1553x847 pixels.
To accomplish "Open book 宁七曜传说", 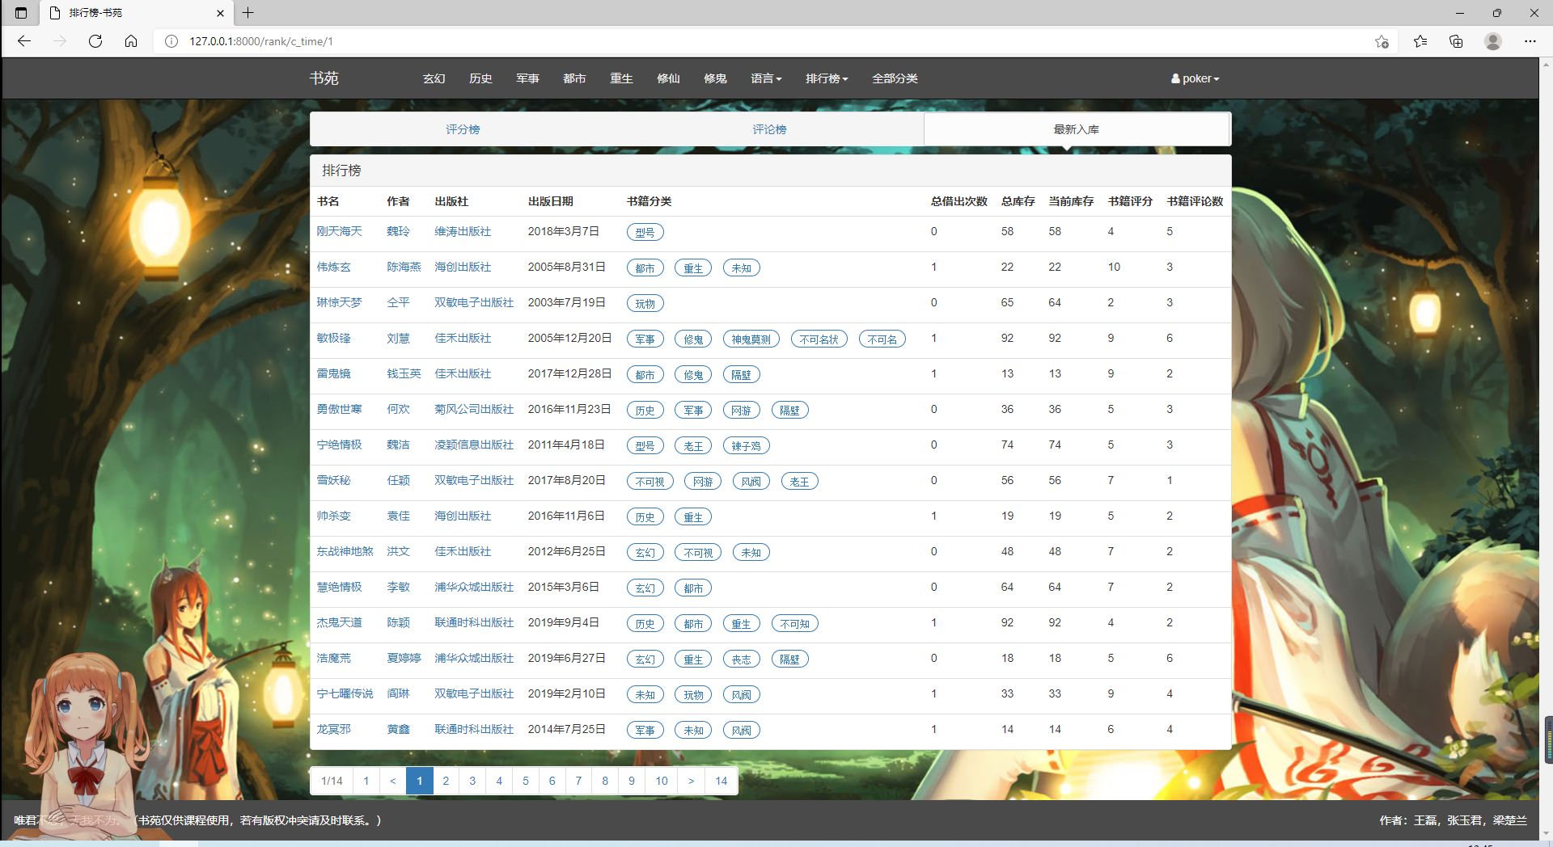I will [x=345, y=693].
